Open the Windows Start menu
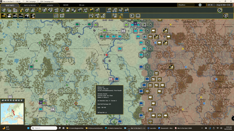Viewport: 234px width, 131px height. point(28,128)
